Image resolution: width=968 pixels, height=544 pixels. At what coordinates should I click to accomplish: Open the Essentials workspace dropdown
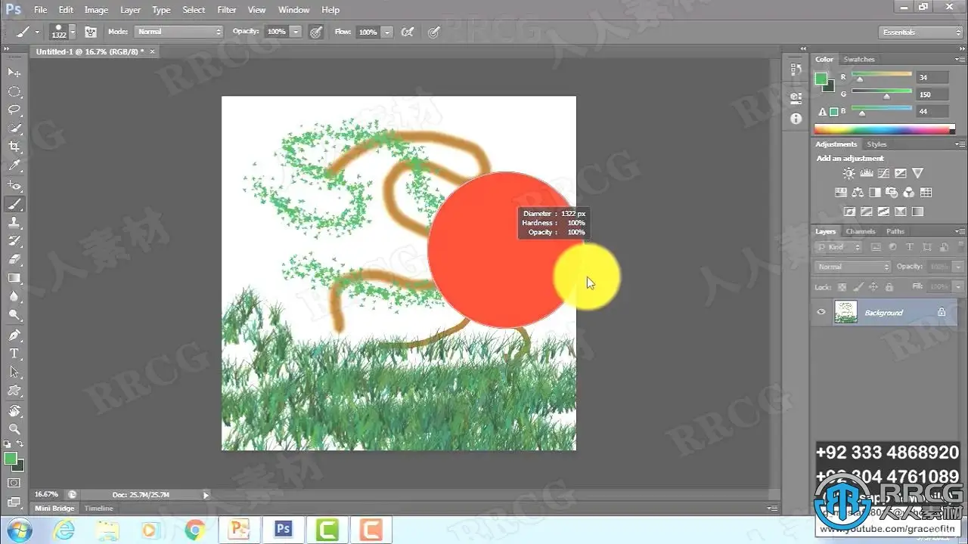921,32
